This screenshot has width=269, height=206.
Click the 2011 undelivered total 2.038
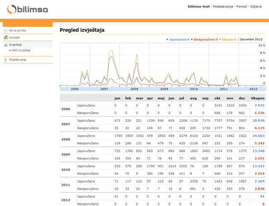(259, 189)
